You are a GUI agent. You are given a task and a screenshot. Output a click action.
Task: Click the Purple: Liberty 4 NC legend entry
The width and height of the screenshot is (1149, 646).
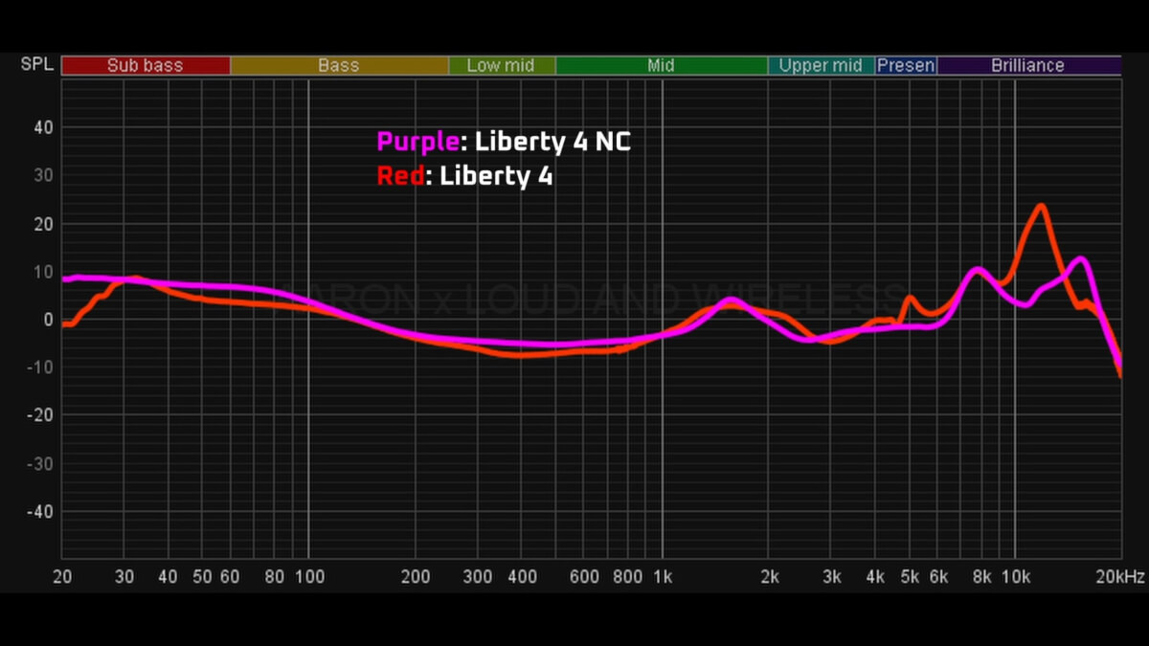coord(504,143)
